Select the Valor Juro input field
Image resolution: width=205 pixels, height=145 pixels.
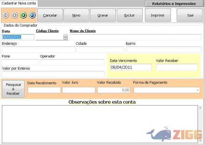click(x=79, y=90)
